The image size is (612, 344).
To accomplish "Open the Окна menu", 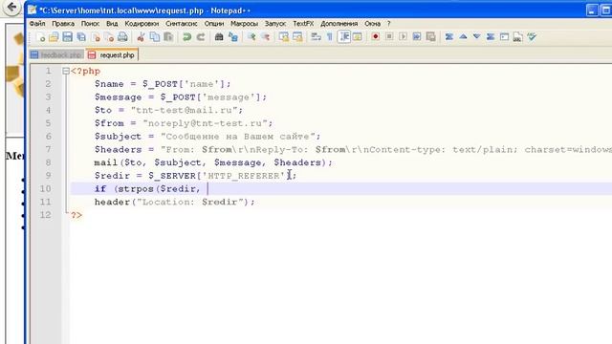I will point(372,24).
